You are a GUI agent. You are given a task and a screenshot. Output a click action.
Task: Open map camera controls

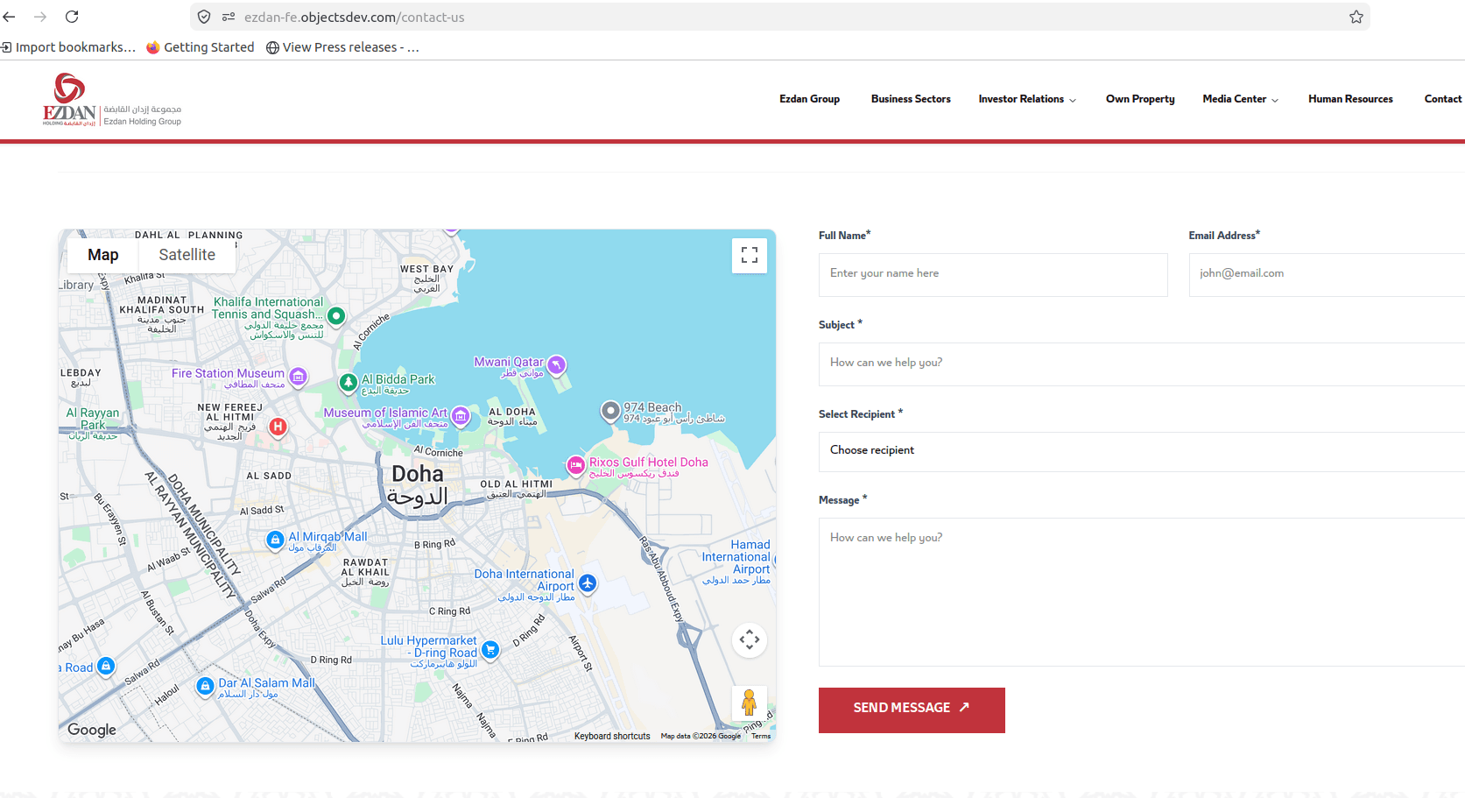[x=750, y=640]
